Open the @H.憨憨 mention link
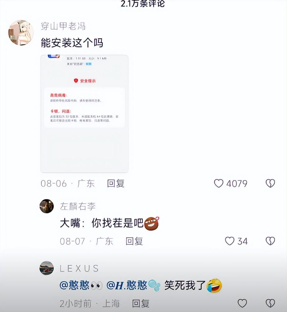The width and height of the screenshot is (287, 312). (133, 285)
